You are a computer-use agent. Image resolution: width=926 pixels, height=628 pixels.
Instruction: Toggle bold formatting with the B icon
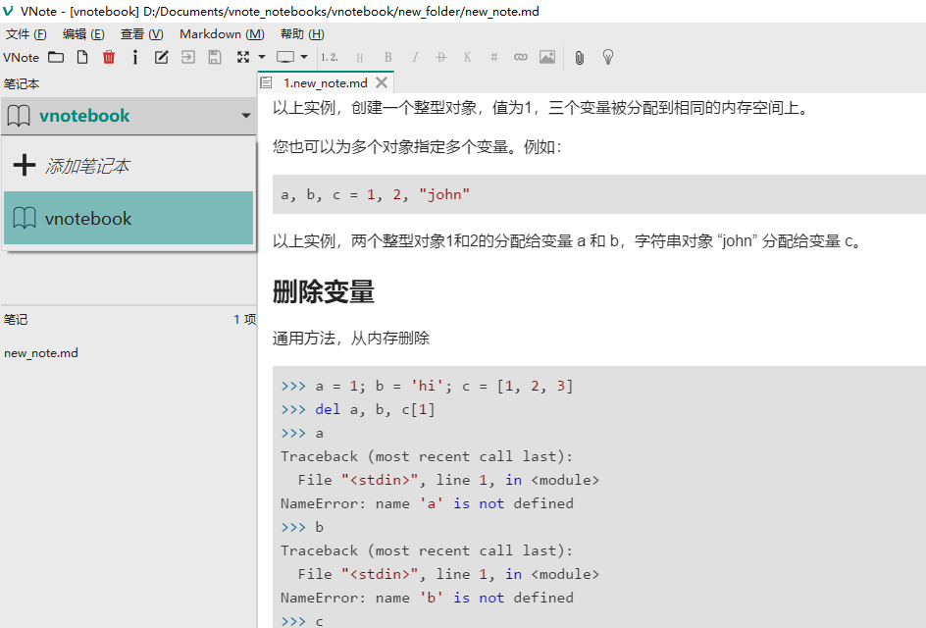coord(387,57)
